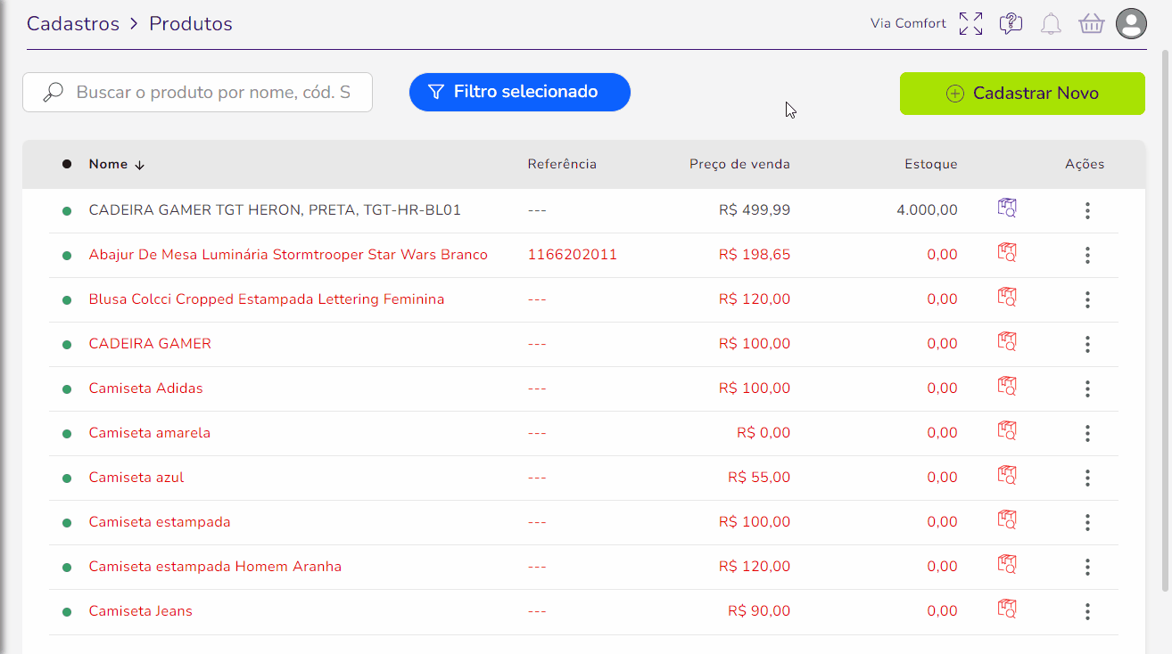View stock icon for CADEIRA GAMER TGT HERON
The image size is (1172, 654).
(1007, 208)
